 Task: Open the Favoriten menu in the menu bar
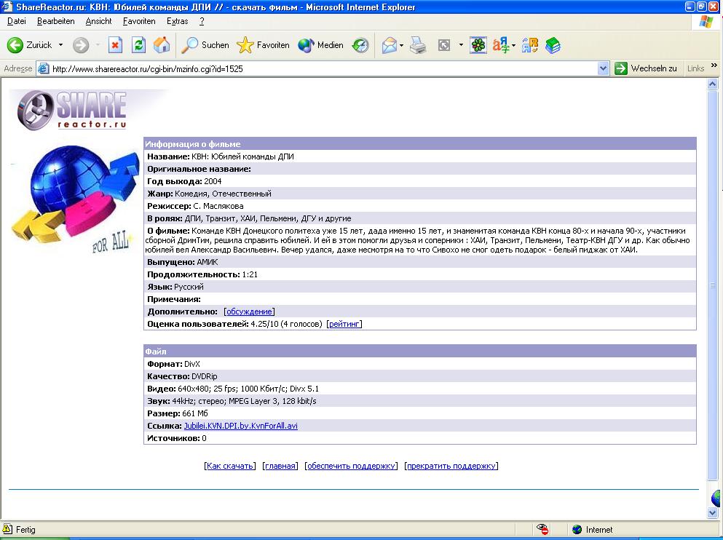pos(139,21)
